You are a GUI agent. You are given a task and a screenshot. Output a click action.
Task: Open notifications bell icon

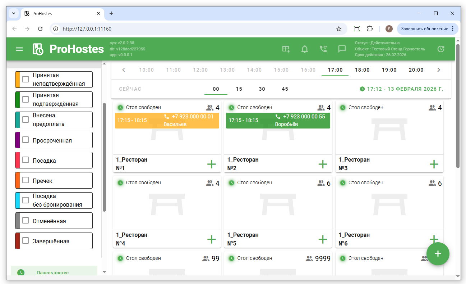[305, 49]
